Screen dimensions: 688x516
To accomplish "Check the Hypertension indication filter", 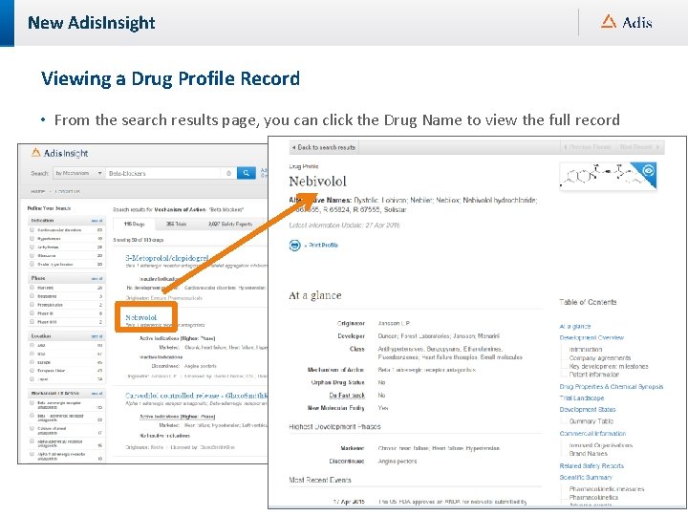I will click(32, 238).
